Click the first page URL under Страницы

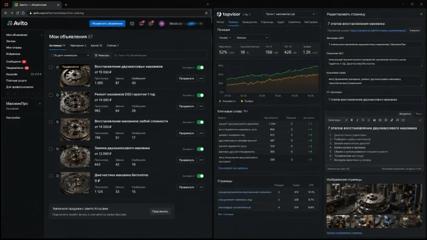tap(245, 192)
